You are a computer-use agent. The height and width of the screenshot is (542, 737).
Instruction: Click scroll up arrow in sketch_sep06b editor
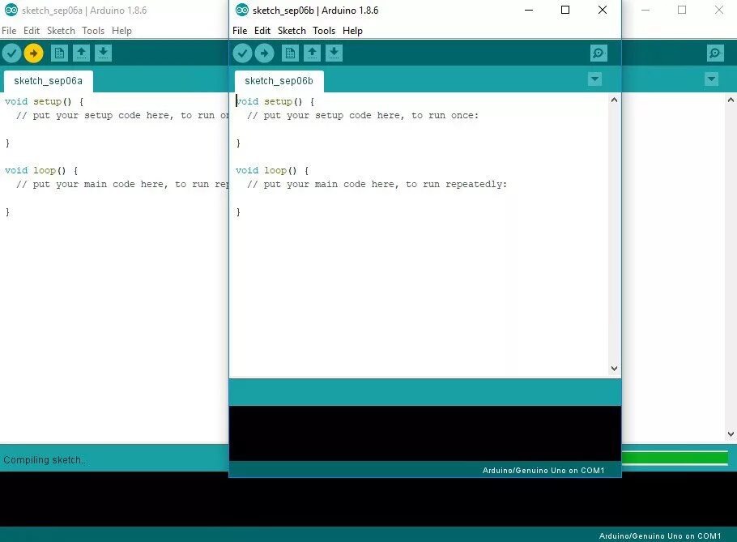point(614,100)
